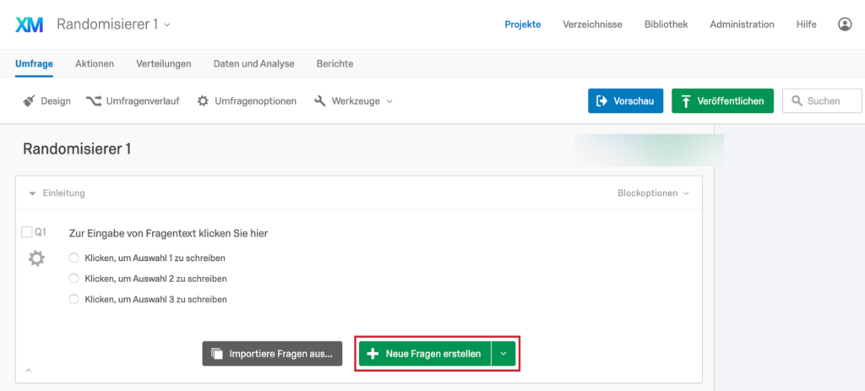The image size is (865, 391).
Task: Expand Blockoptionen menu
Action: (653, 193)
